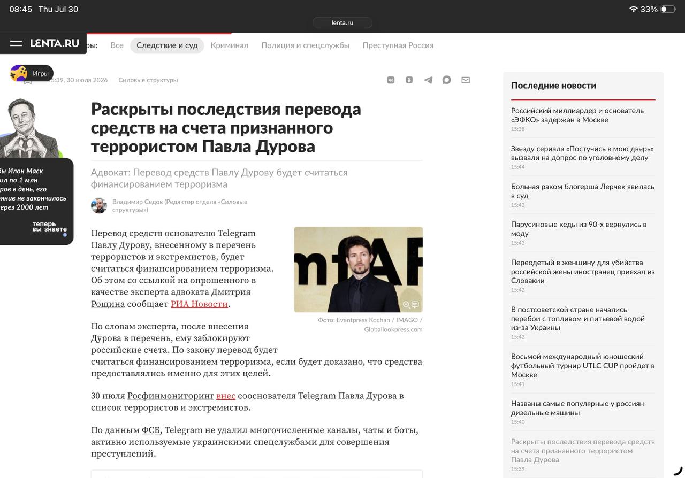Enlarge the Pavel Durov article photo
685x478 pixels.
(x=359, y=269)
